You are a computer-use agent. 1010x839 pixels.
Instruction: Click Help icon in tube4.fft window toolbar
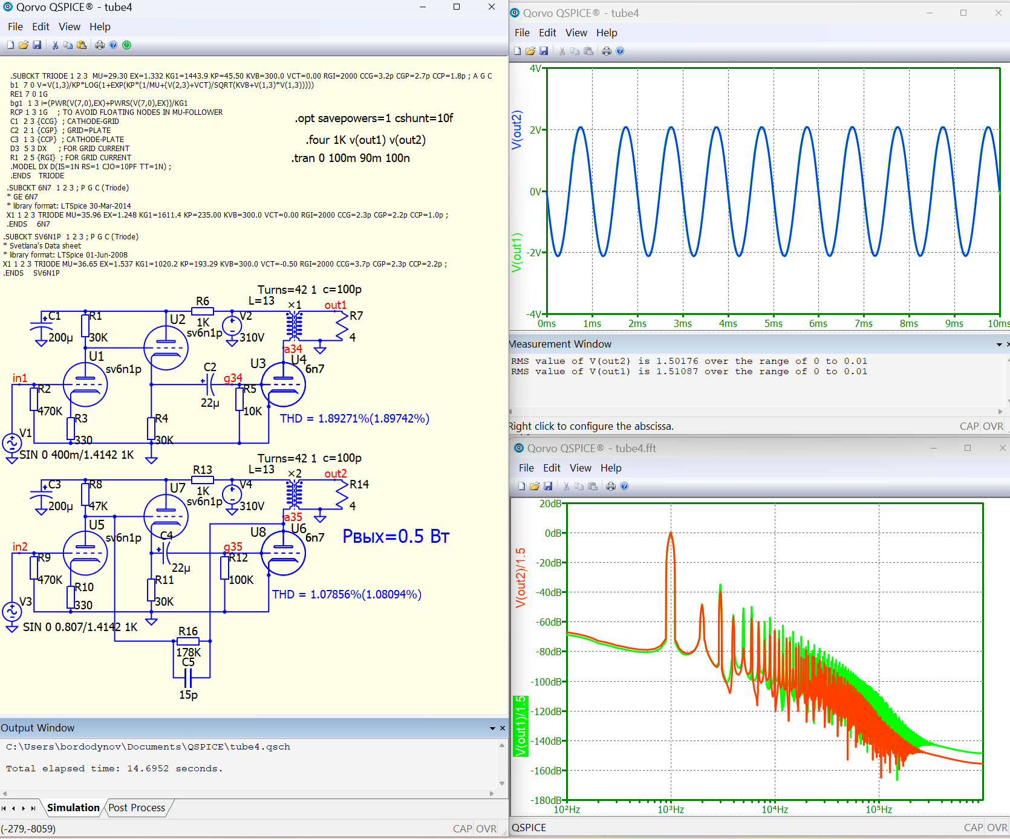624,486
